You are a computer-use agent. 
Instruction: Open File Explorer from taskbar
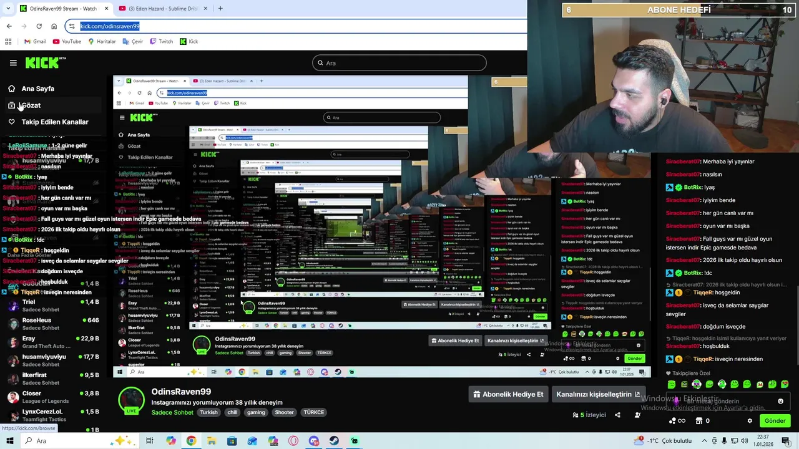coord(212,441)
